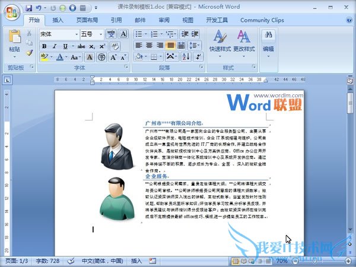Cut the selected content with scissors icon

[29, 33]
